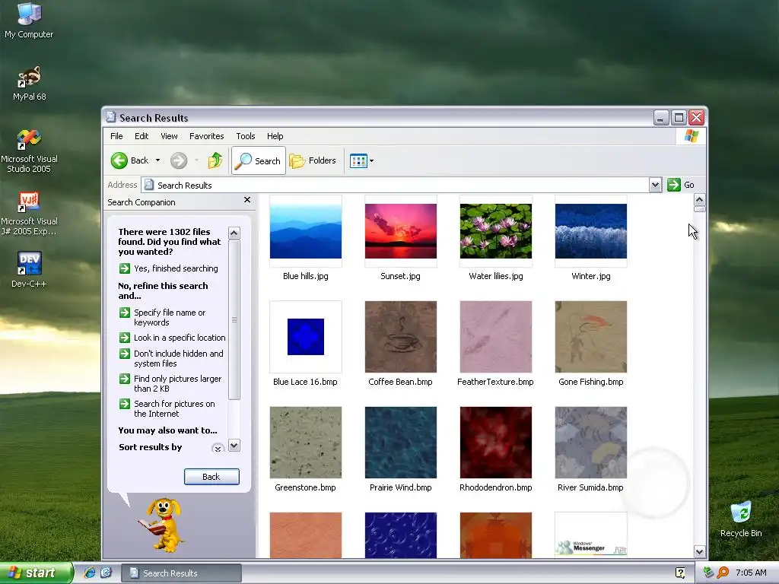The height and width of the screenshot is (584, 779).
Task: Click arrow icon beside Specify file name
Action: pos(124,313)
